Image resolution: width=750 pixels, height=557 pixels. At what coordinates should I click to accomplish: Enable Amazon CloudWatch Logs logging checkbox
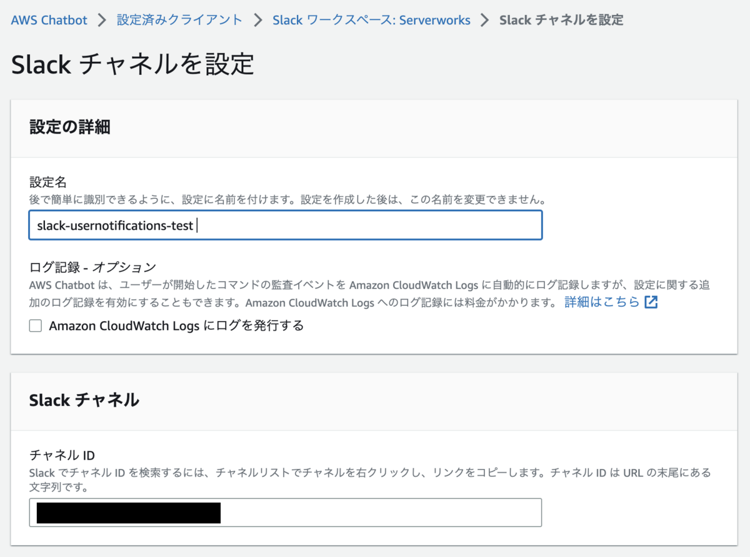[x=36, y=325]
